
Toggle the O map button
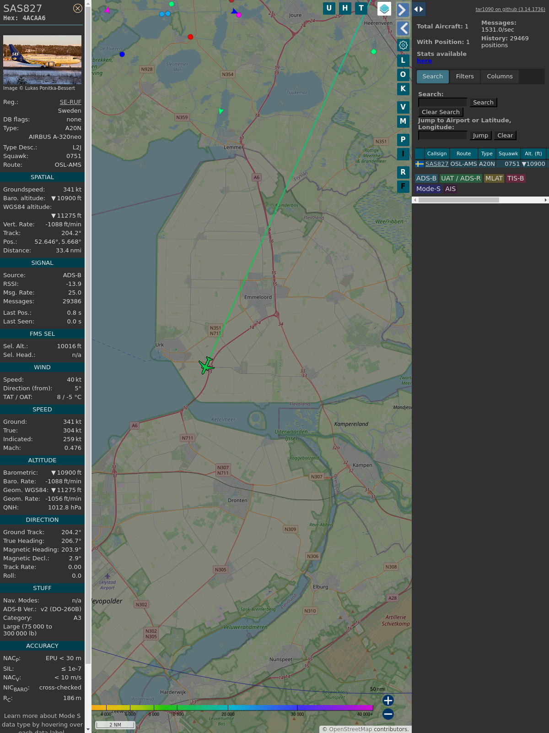pyautogui.click(x=403, y=75)
